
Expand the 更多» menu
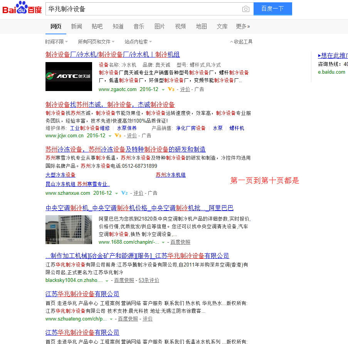click(243, 27)
